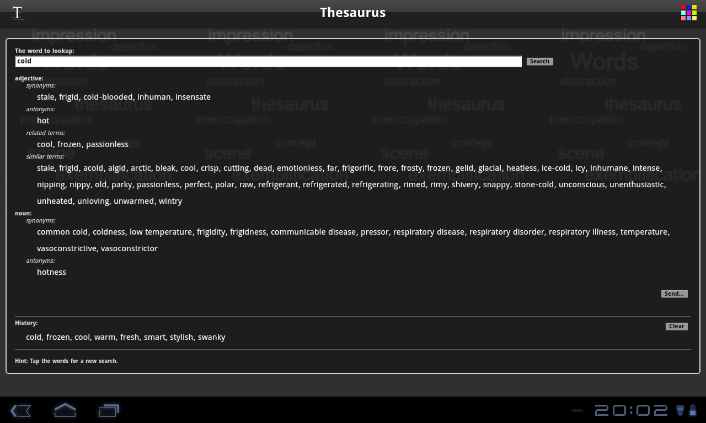Viewport: 706px width, 423px height.
Task: Focus the word lookup input field
Action: tap(268, 61)
